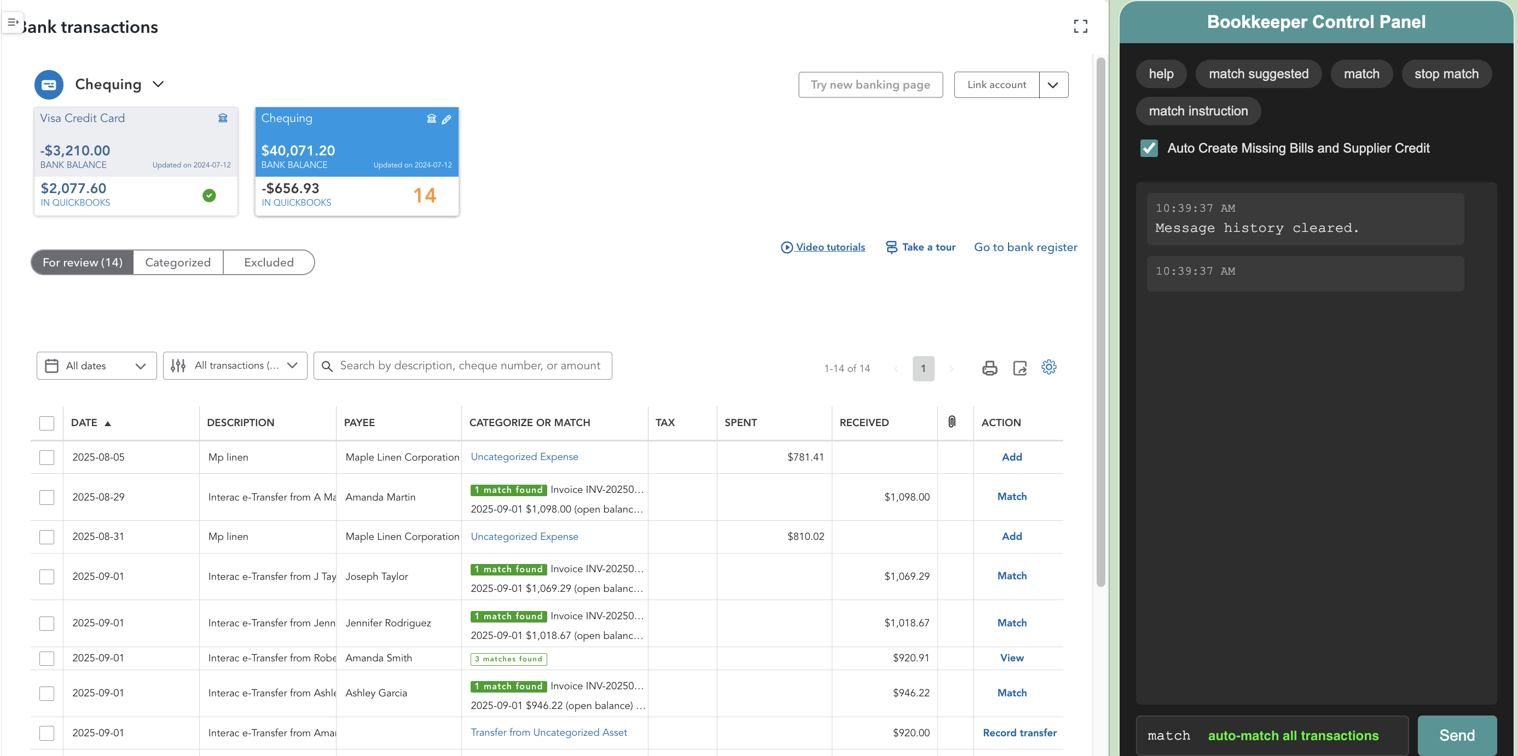1518x756 pixels.
Task: Click the attachment paperclip column header
Action: tap(951, 422)
